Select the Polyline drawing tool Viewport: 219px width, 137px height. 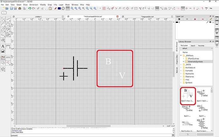(3, 35)
